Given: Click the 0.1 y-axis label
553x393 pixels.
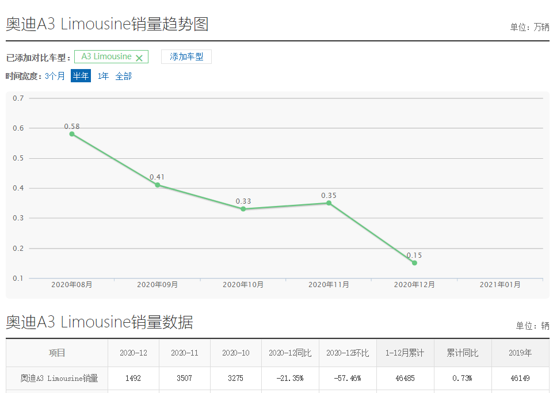Looking at the screenshot, I should [18, 278].
